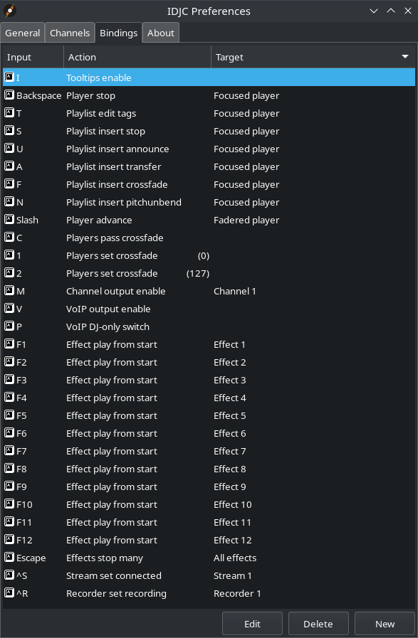Open the column sort arrow in Target header
The width and height of the screenshot is (418, 638).
point(405,57)
